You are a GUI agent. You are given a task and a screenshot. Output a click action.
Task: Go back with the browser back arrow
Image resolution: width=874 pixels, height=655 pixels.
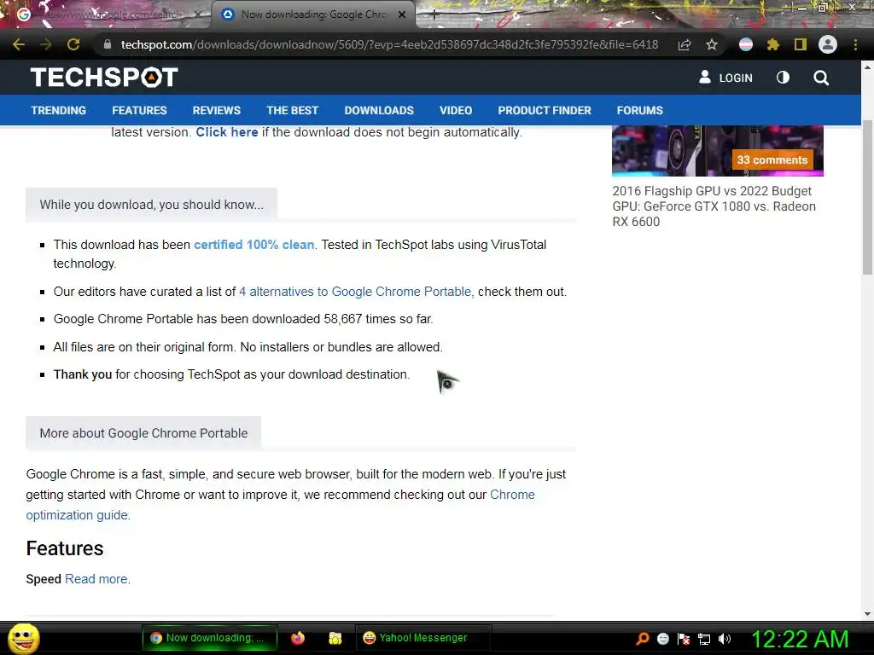(19, 44)
